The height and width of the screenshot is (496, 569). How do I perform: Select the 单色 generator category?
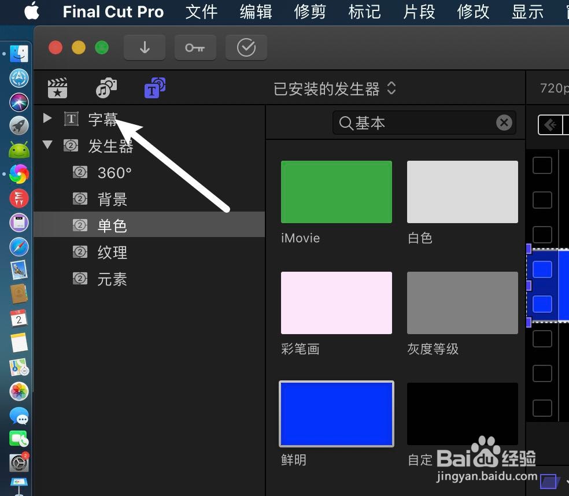150,225
